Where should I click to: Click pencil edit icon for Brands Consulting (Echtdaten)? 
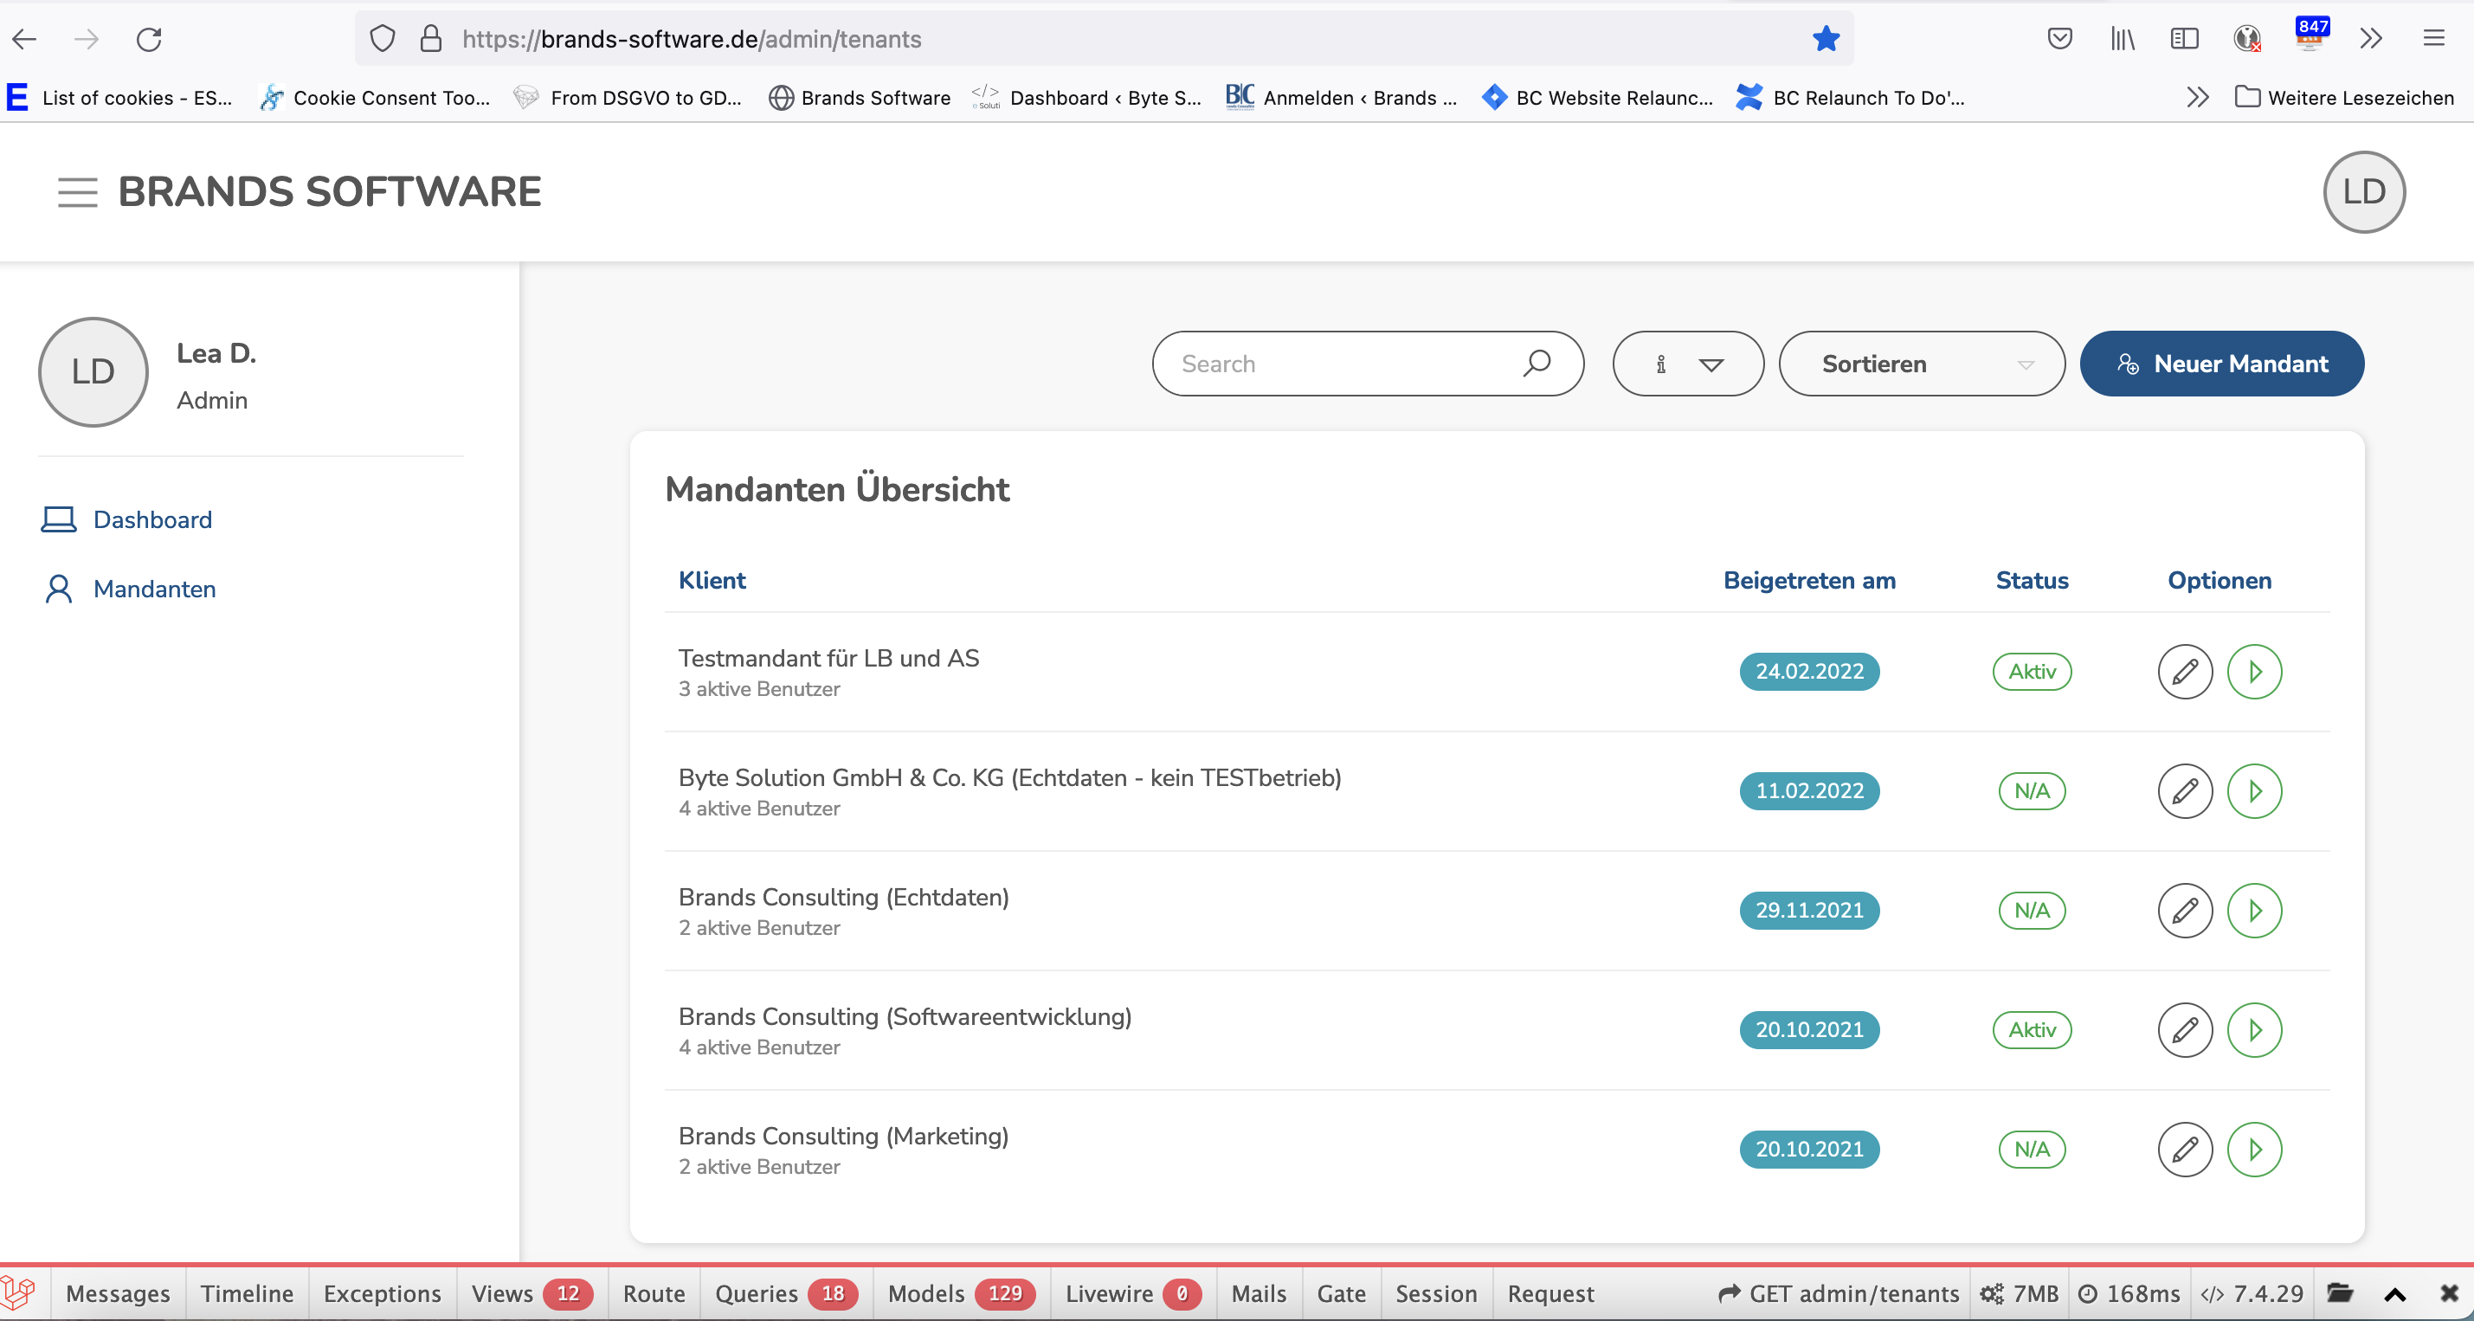[x=2185, y=910]
